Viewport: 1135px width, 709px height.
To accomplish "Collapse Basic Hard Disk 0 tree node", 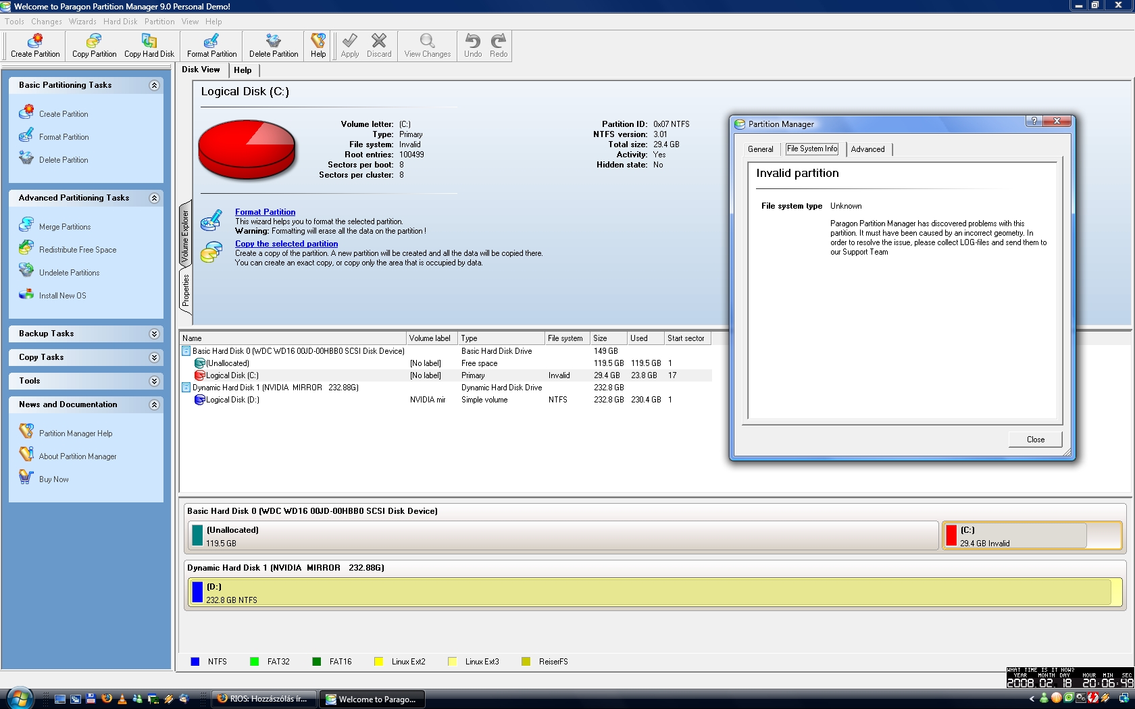I will tap(186, 351).
